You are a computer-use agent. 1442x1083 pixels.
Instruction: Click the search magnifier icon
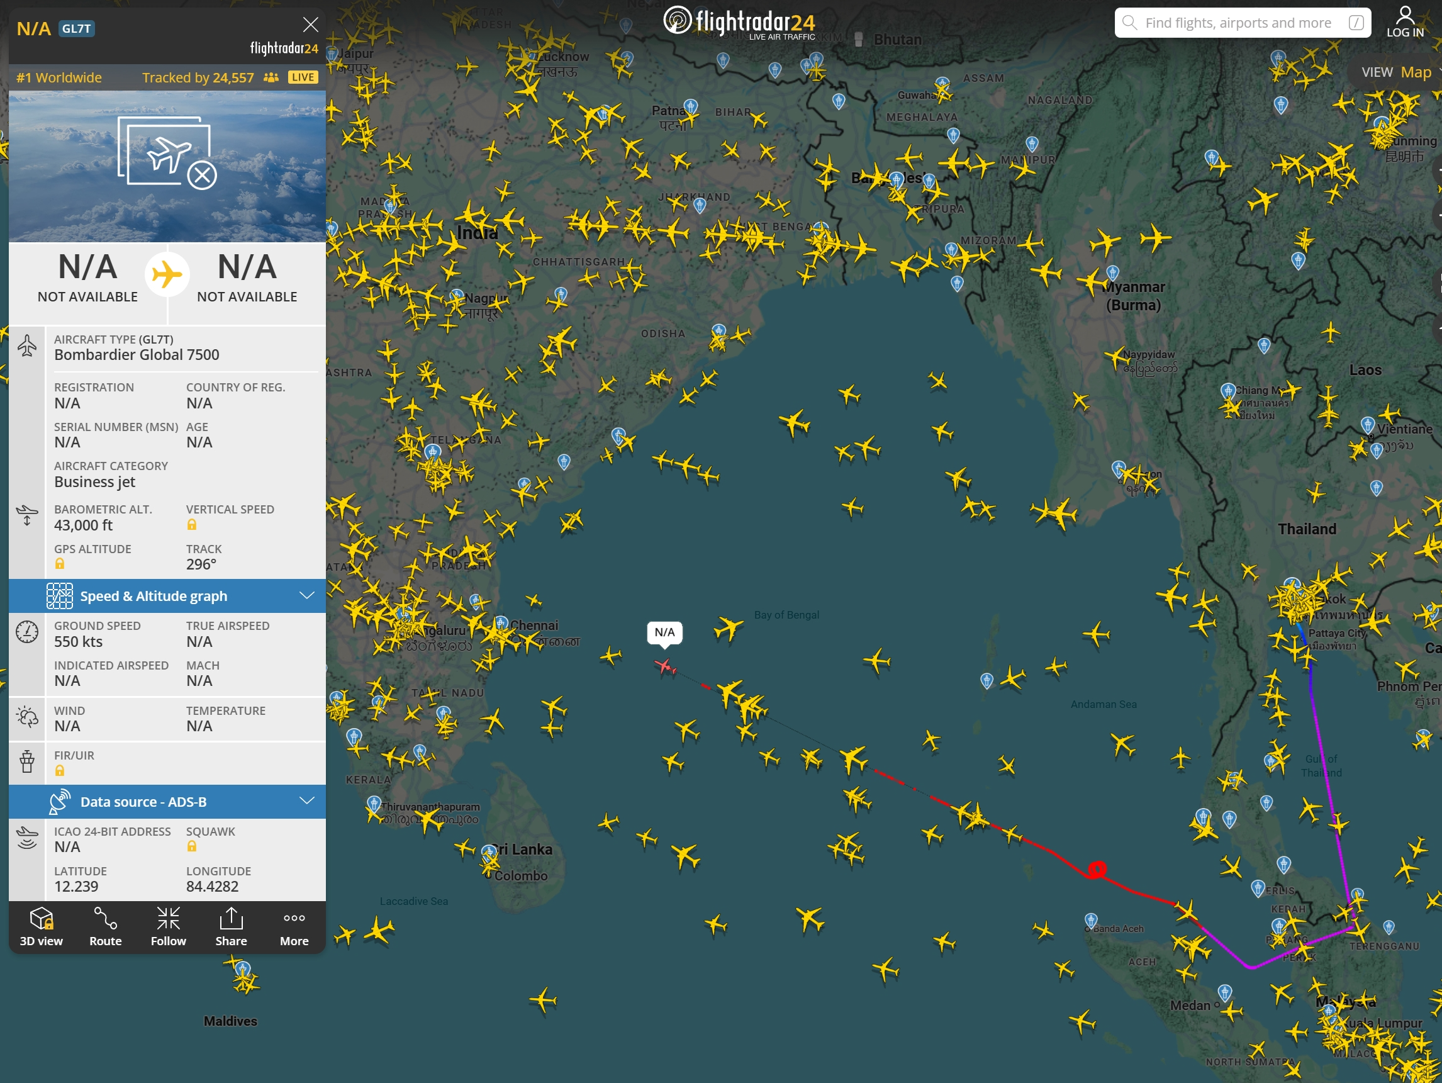click(1130, 23)
